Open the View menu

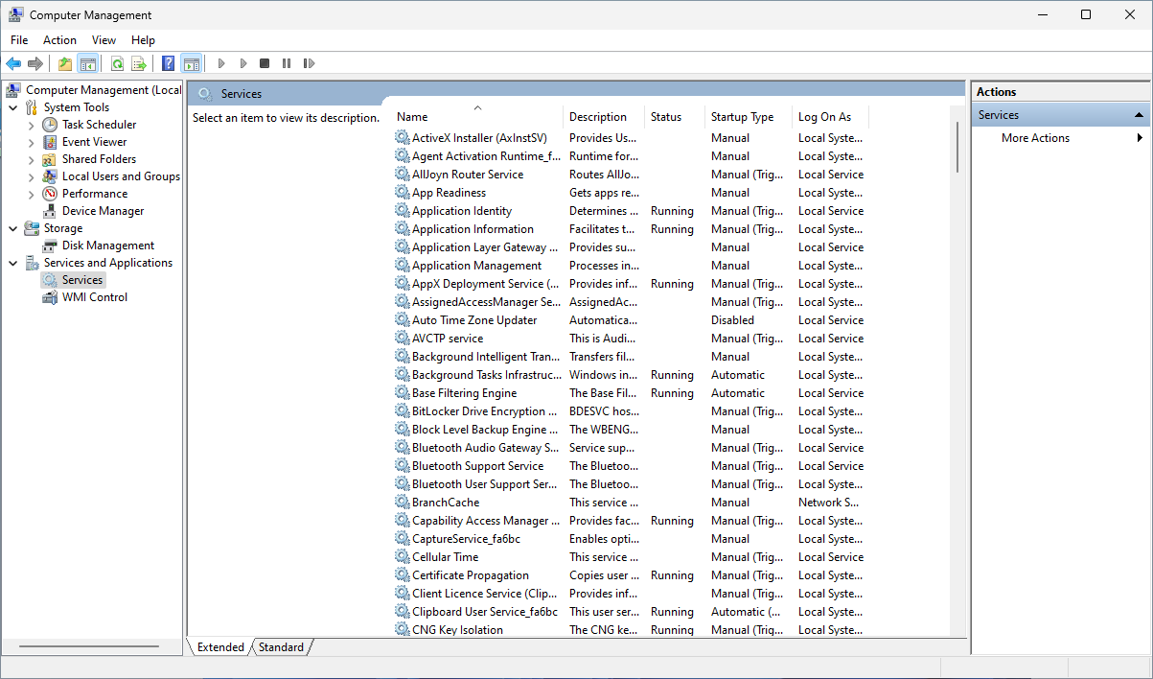(104, 40)
